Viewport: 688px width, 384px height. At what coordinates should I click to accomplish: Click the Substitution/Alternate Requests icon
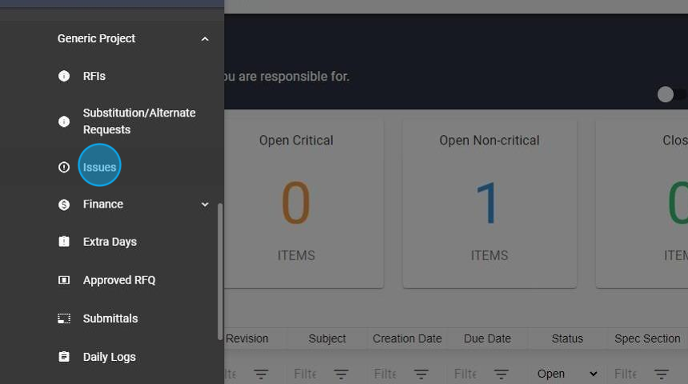pos(64,121)
